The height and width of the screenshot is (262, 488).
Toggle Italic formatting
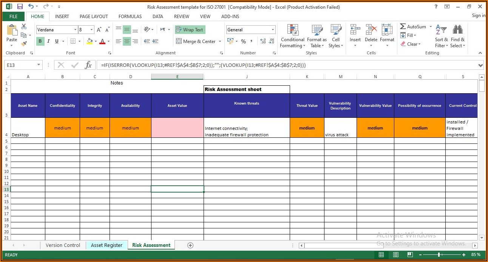[49, 41]
